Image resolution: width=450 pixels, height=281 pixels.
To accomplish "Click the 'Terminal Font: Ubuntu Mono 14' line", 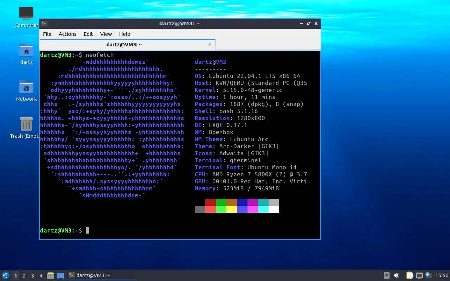I will [246, 167].
